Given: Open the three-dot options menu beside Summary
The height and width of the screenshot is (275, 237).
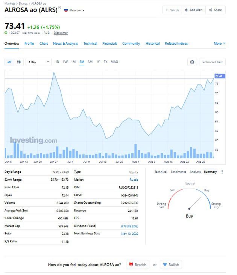Looking at the screenshot, I should pyautogui.click(x=222, y=172).
